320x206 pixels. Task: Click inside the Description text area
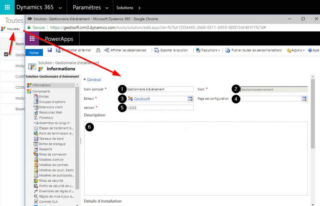196,159
